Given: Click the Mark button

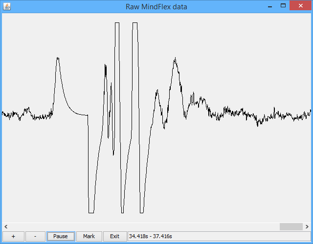Looking at the screenshot, I should coord(89,236).
